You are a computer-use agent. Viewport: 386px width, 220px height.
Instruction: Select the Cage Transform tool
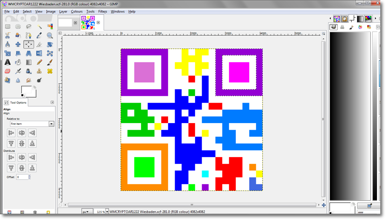coord(50,53)
